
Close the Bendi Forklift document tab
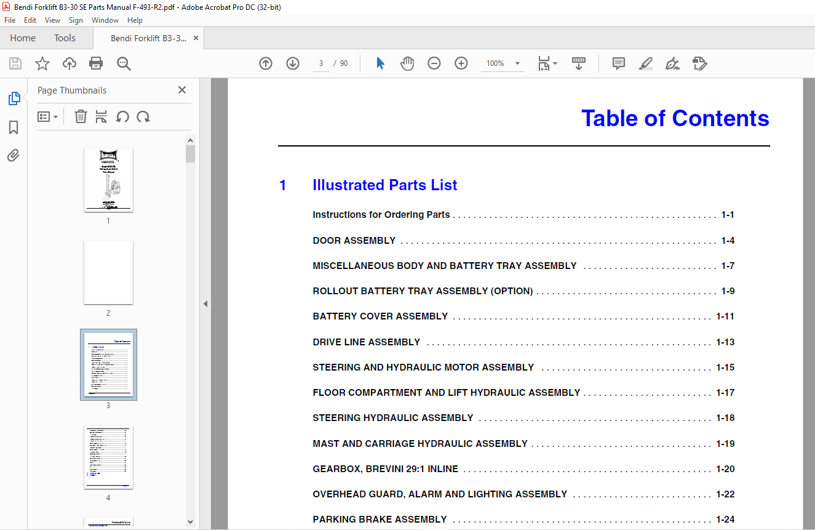click(196, 38)
